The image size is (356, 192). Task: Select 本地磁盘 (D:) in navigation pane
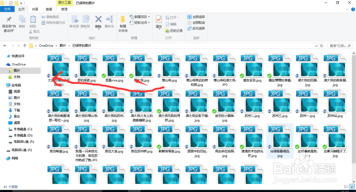coord(23,135)
